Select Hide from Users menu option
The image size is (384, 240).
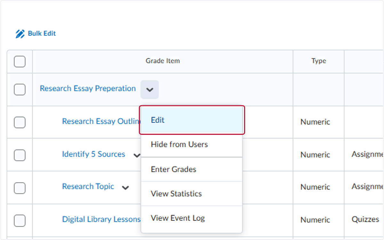[192, 145]
